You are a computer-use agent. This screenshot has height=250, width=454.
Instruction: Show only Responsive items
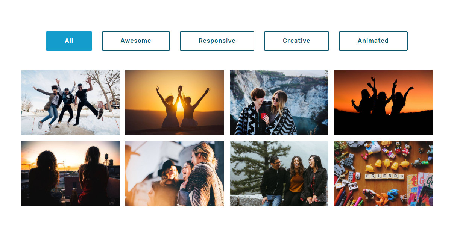pos(217,41)
